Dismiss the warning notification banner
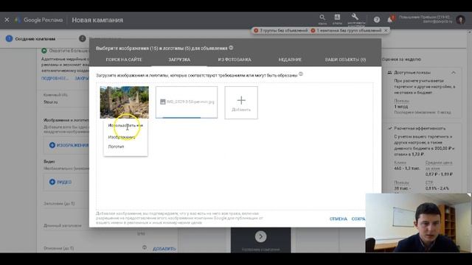The height and width of the screenshot is (265, 472). [386, 31]
